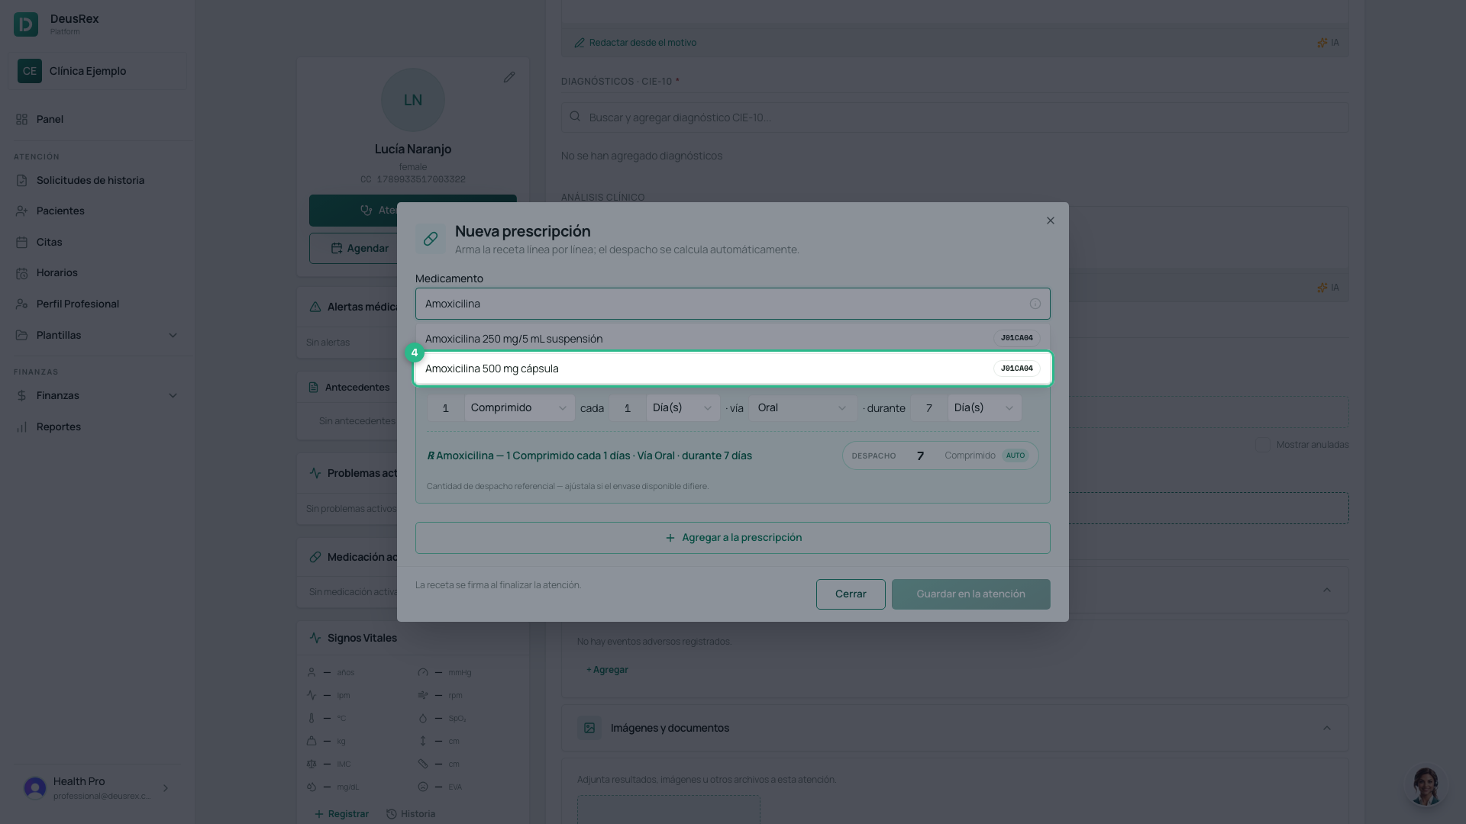
Task: Click Agendar button on patient card
Action: (x=360, y=249)
